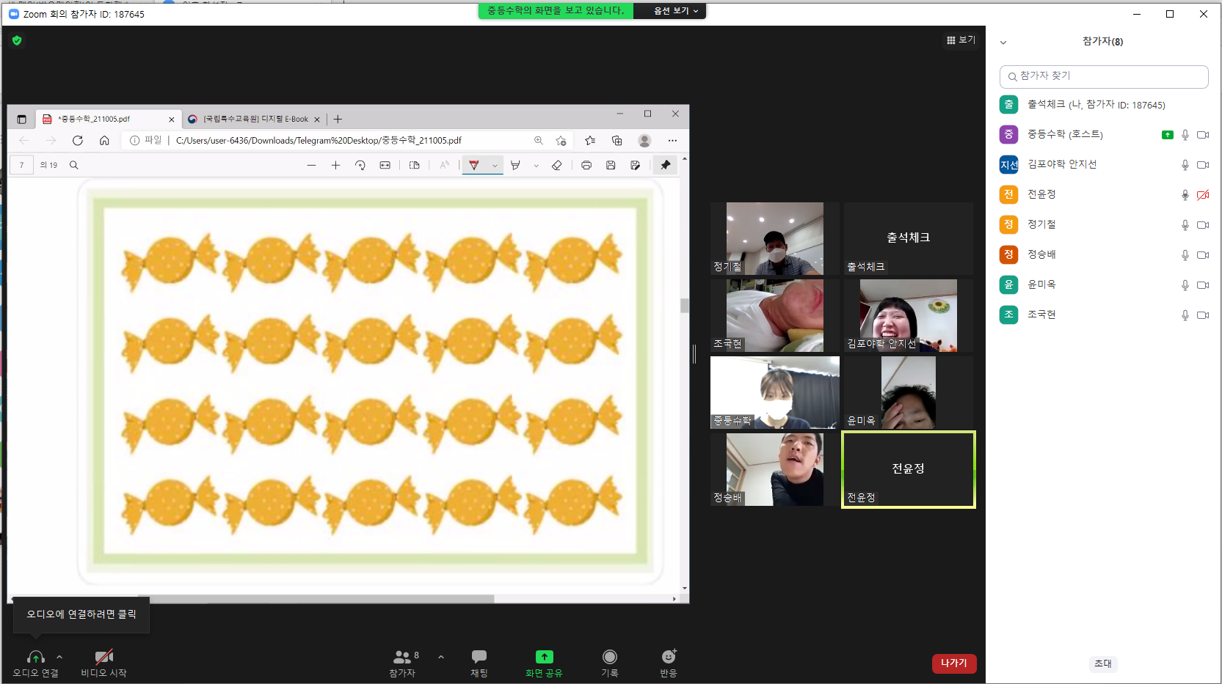The image size is (1222, 684).
Task: Select the PDF eraser tool
Action: pyautogui.click(x=557, y=166)
